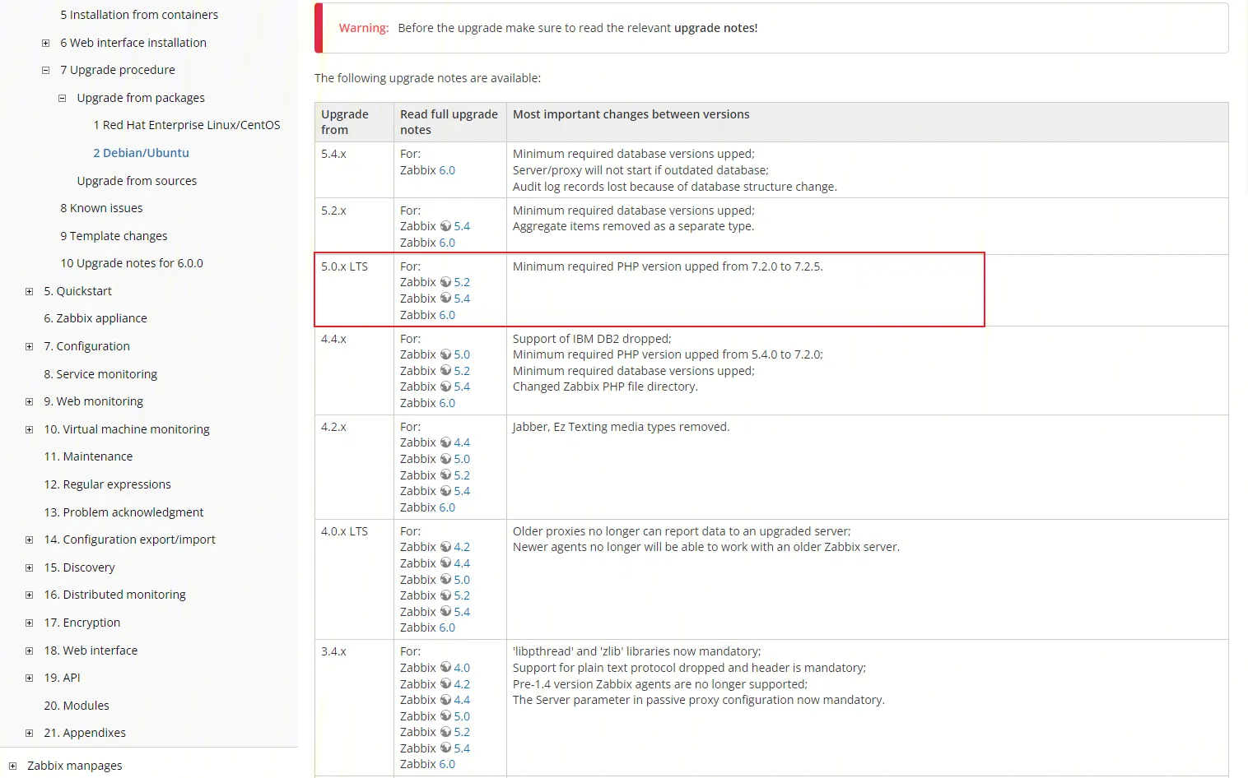Select 2 Debian/Ubuntu in sidebar
Image resolution: width=1248 pixels, height=778 pixels.
(x=141, y=153)
